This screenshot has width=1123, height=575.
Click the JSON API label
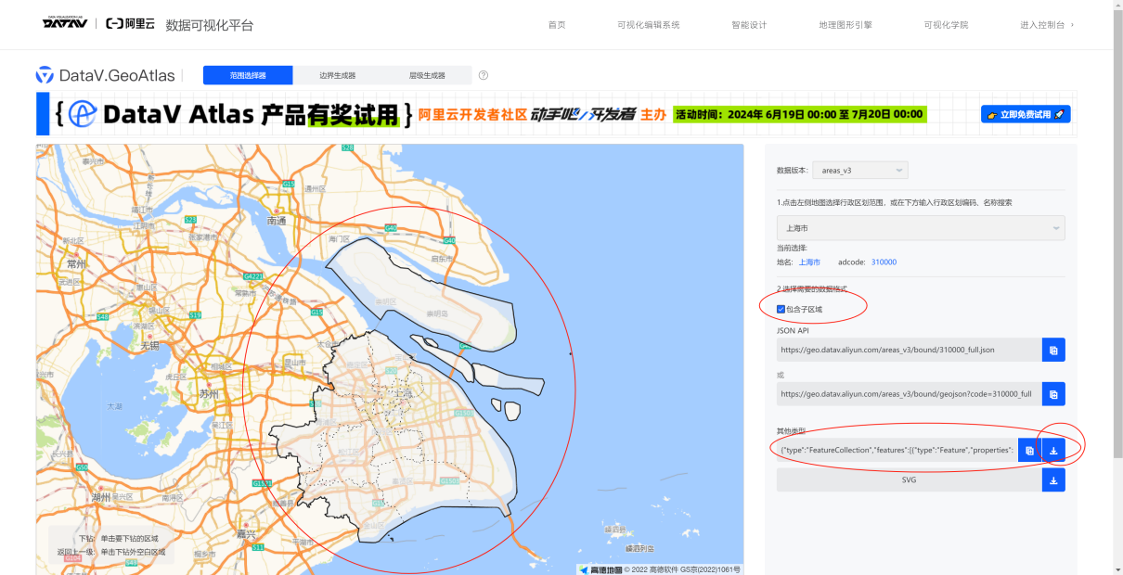point(793,330)
